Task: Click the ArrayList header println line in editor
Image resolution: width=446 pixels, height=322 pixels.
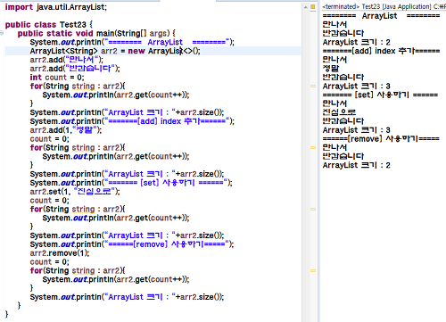Action: [132, 42]
